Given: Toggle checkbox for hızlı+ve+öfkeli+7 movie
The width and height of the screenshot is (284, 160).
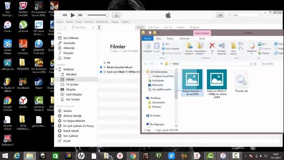Looking at the screenshot, I should click(x=105, y=72).
